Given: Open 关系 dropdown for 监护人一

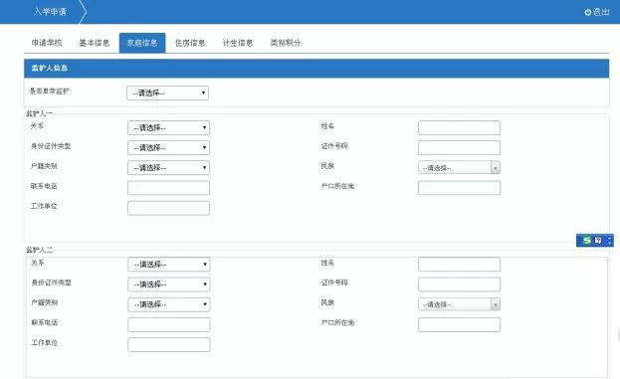Looking at the screenshot, I should [x=168, y=127].
